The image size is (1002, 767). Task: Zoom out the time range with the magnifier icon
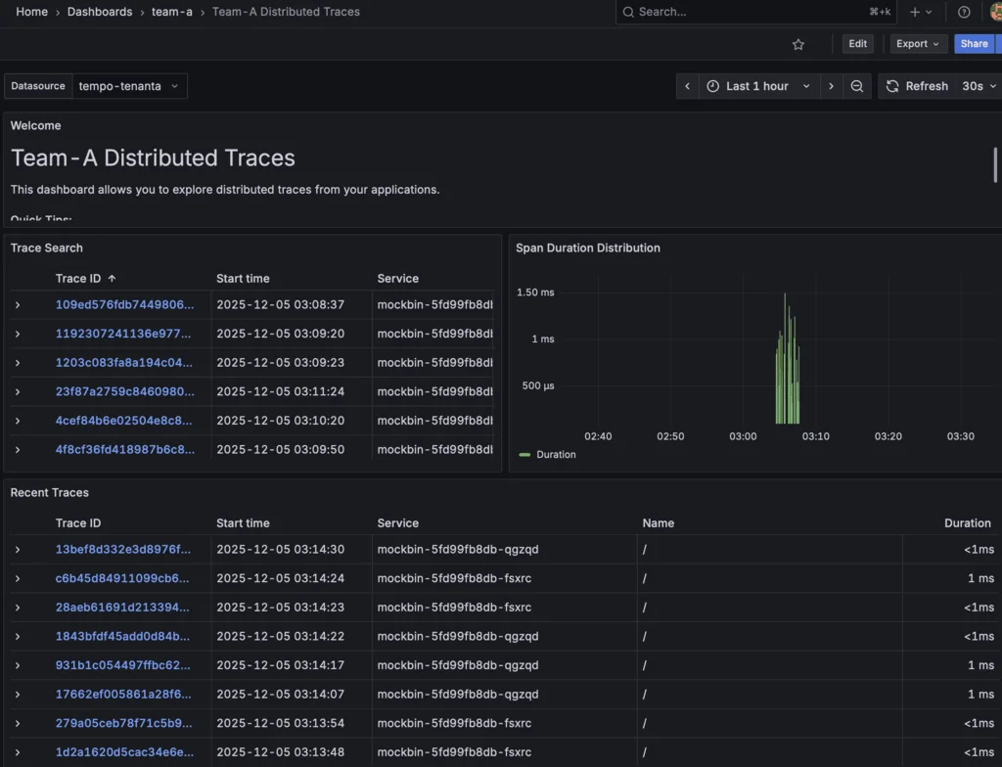click(x=857, y=86)
